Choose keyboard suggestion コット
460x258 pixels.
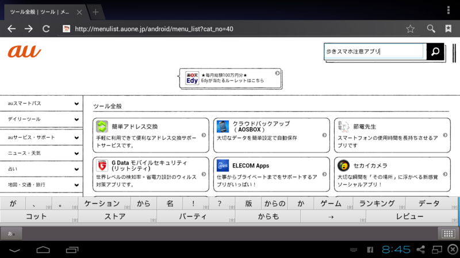coord(39,217)
